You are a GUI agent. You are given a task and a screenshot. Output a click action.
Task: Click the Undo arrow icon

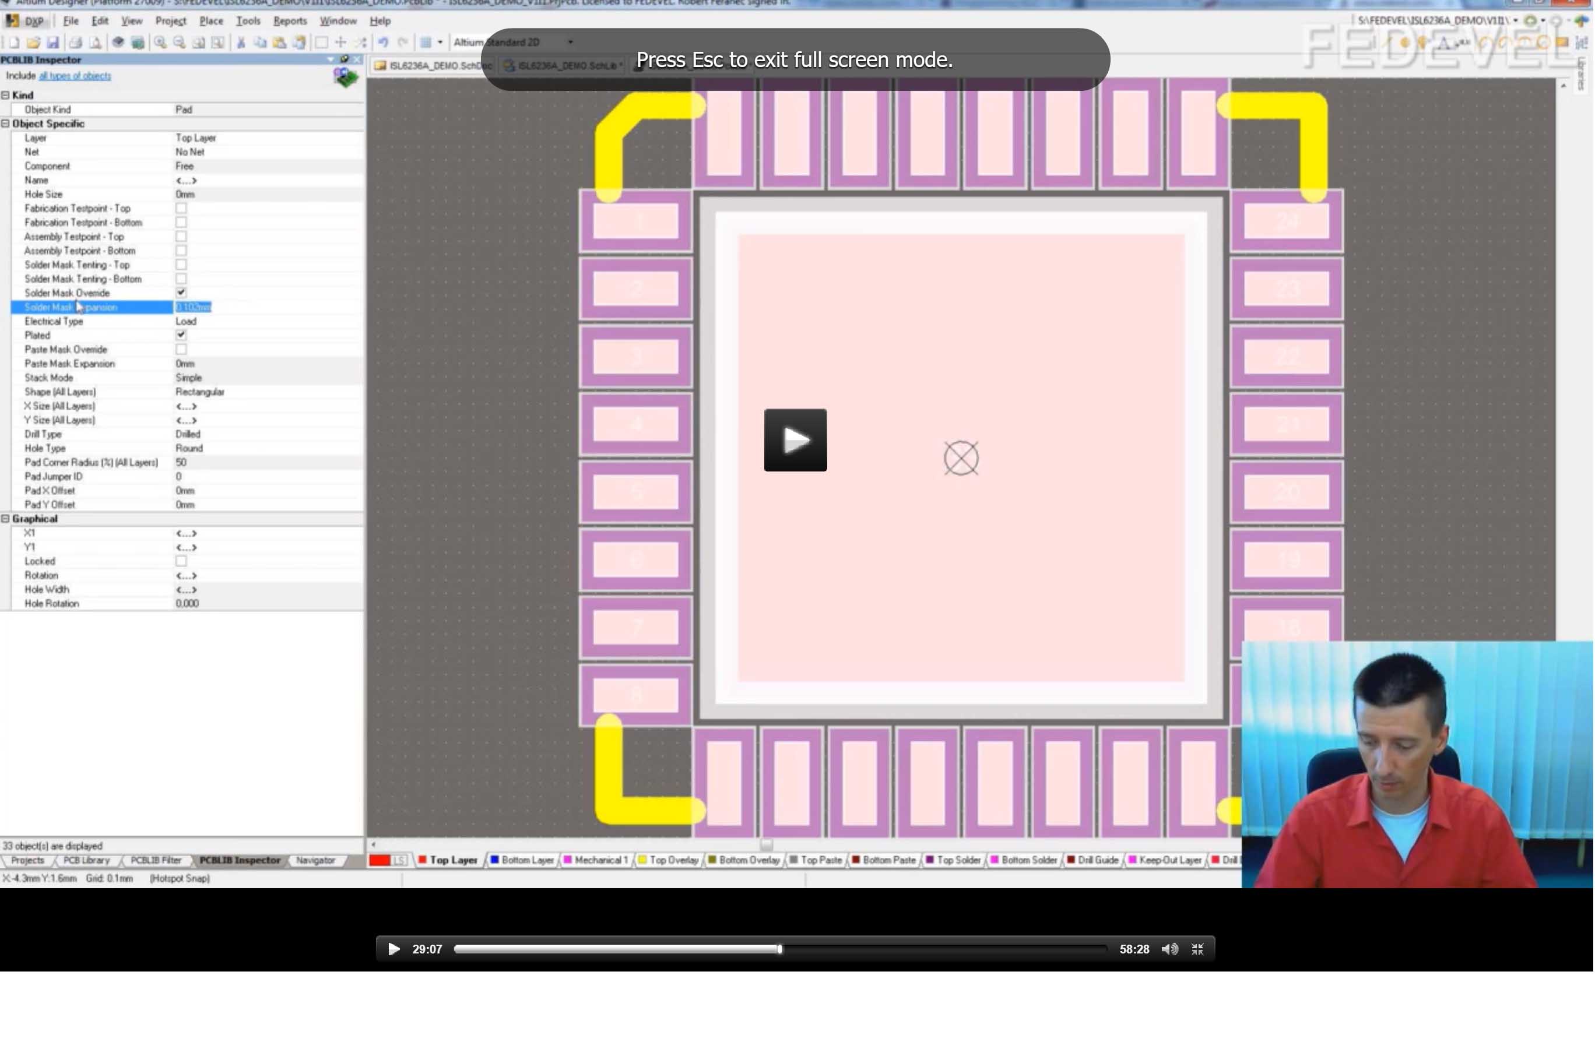[383, 43]
